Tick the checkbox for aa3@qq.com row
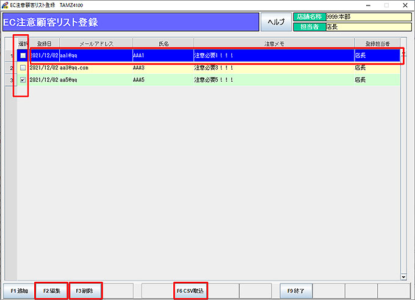Image resolution: width=415 pixels, height=300 pixels. click(x=23, y=68)
